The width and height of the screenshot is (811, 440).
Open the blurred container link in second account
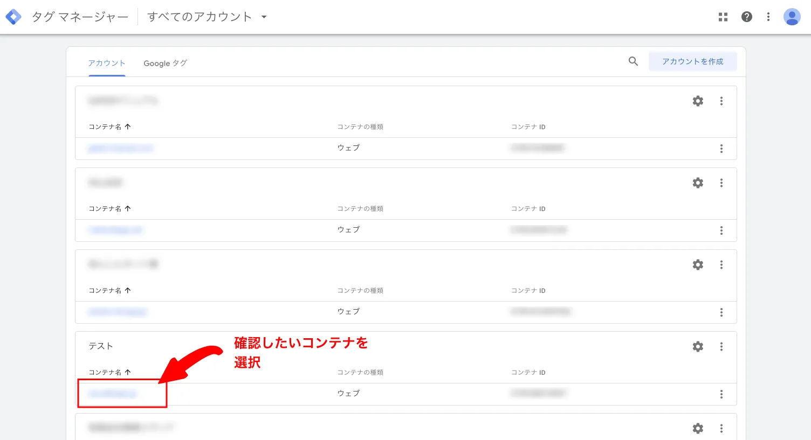click(x=115, y=230)
